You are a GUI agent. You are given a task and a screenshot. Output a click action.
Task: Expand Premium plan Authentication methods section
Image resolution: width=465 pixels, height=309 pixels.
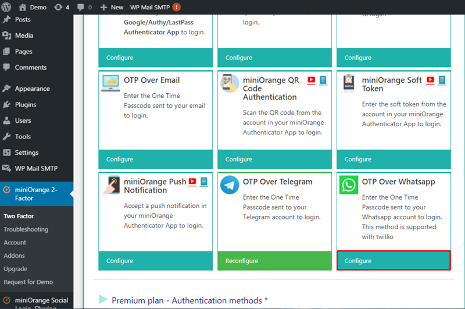coord(183,300)
